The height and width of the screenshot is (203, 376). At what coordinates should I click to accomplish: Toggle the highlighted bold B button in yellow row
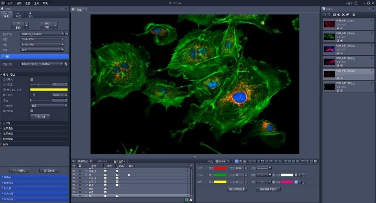[x=296, y=182]
